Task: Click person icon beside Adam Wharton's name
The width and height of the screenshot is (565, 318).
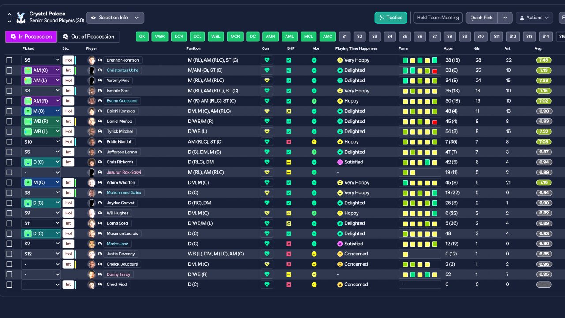Action: click(100, 182)
